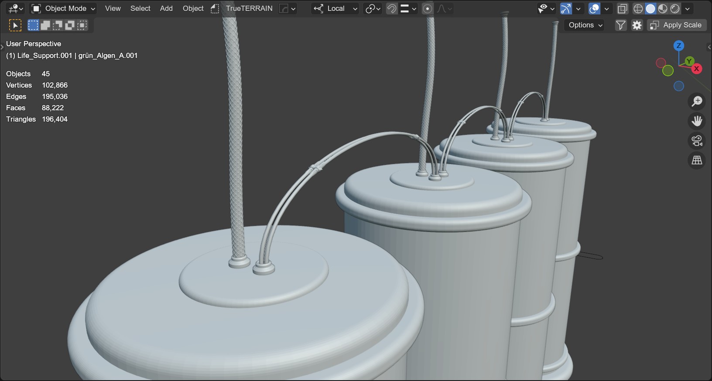Click the Life_Support.001 object name text
The height and width of the screenshot is (381, 712).
click(x=44, y=55)
